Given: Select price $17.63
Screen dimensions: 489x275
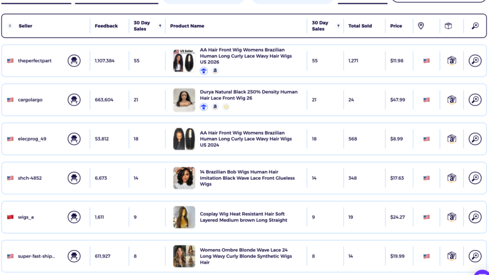Looking at the screenshot, I should pos(397,178).
